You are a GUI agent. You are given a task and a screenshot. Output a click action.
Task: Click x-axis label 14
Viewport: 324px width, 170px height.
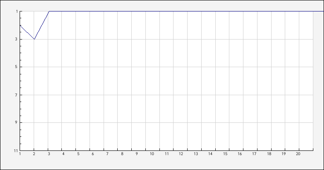[210, 154]
